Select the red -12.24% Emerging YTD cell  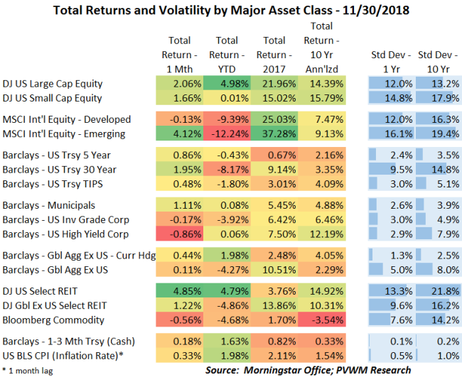point(226,133)
